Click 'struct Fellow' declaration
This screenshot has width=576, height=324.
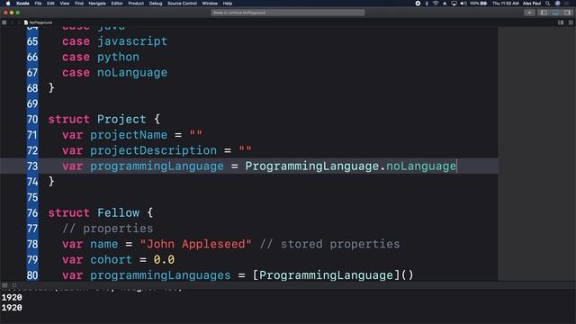pos(94,213)
